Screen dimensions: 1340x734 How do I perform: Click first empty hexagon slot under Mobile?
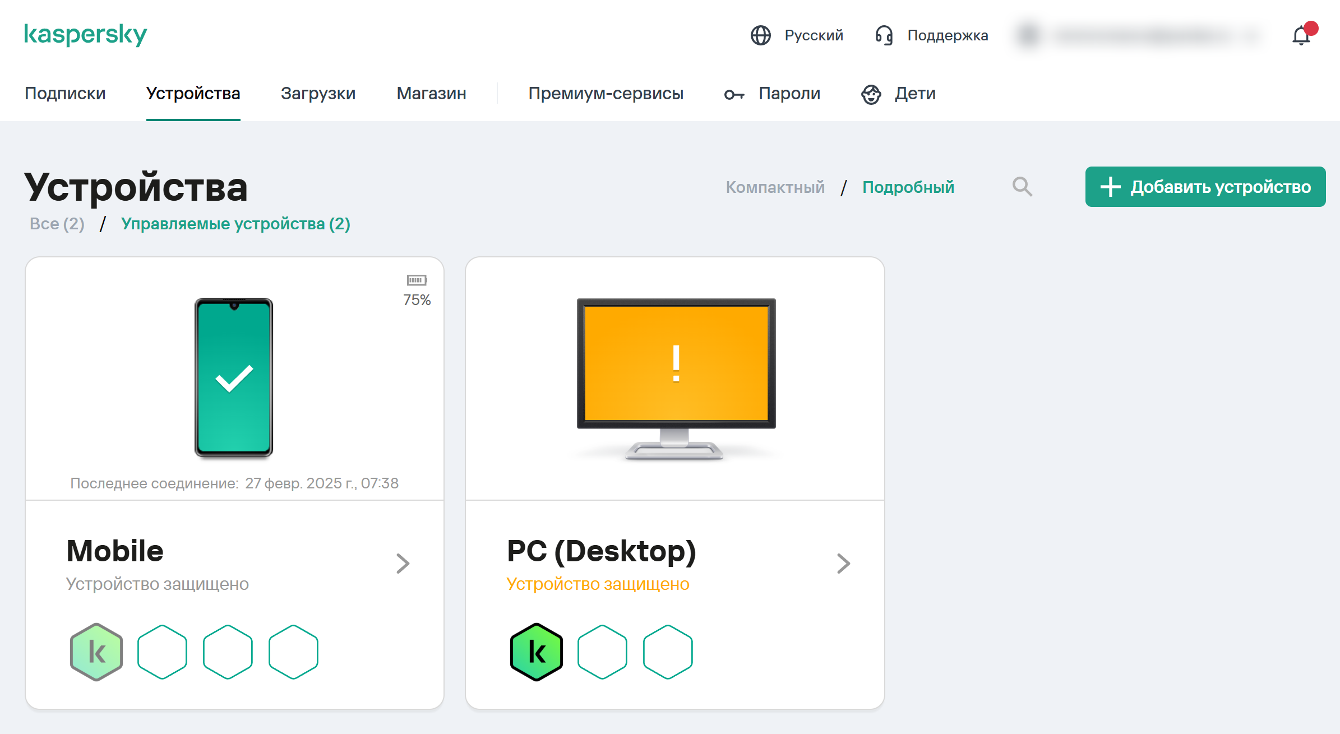[162, 652]
